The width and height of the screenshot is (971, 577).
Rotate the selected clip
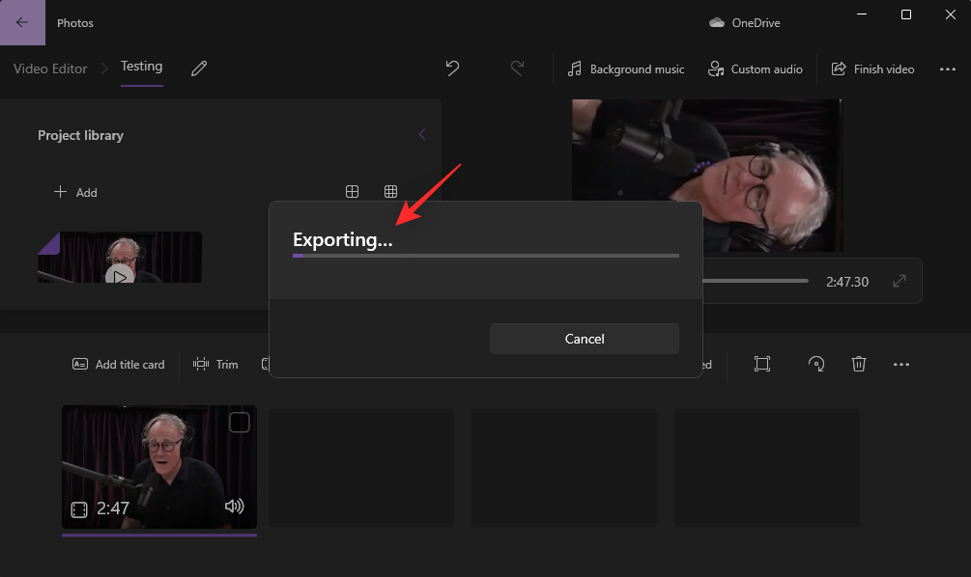[816, 364]
